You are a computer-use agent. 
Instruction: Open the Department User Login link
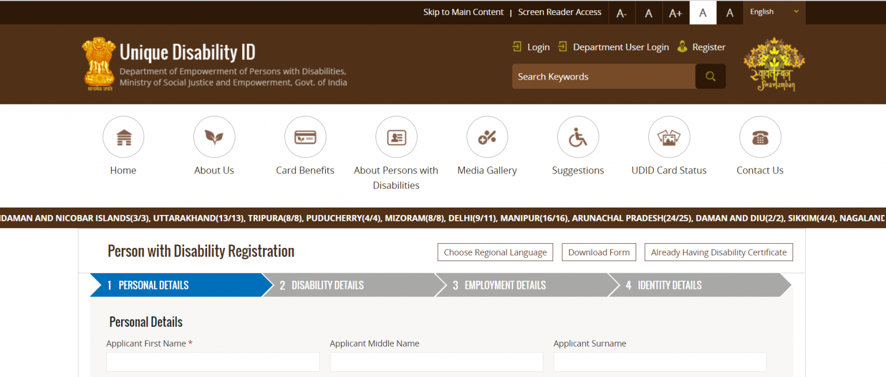(621, 47)
